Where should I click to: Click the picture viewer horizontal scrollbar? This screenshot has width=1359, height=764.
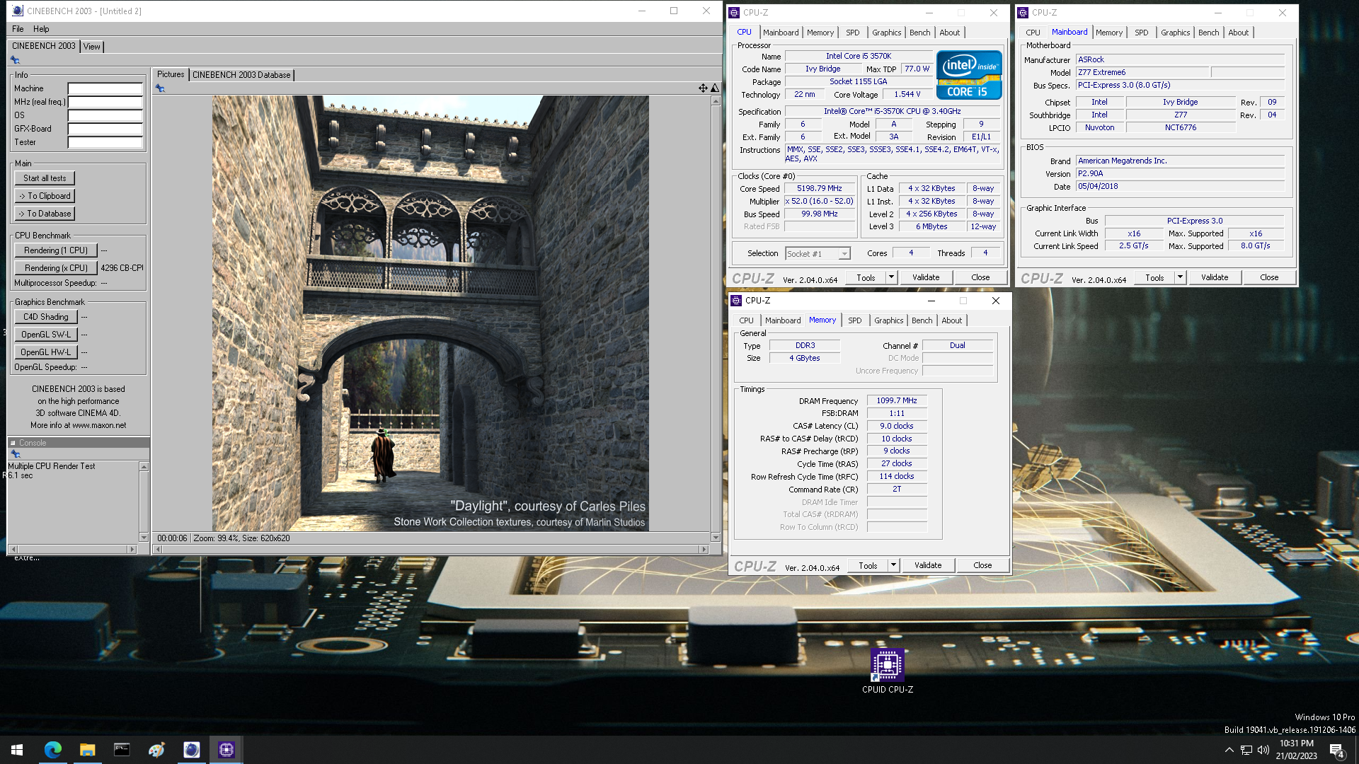click(431, 550)
